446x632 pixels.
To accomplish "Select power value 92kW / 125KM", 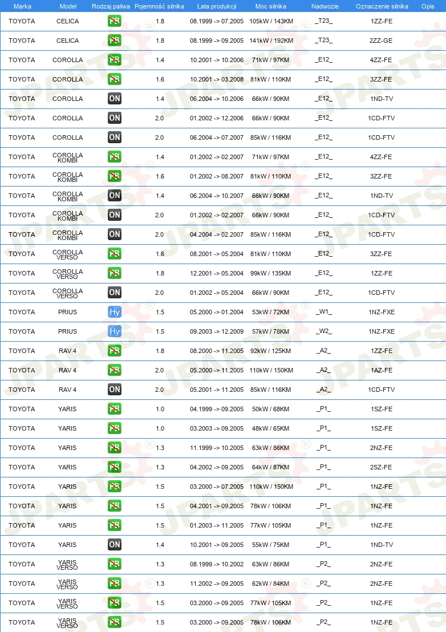I will 271,351.
